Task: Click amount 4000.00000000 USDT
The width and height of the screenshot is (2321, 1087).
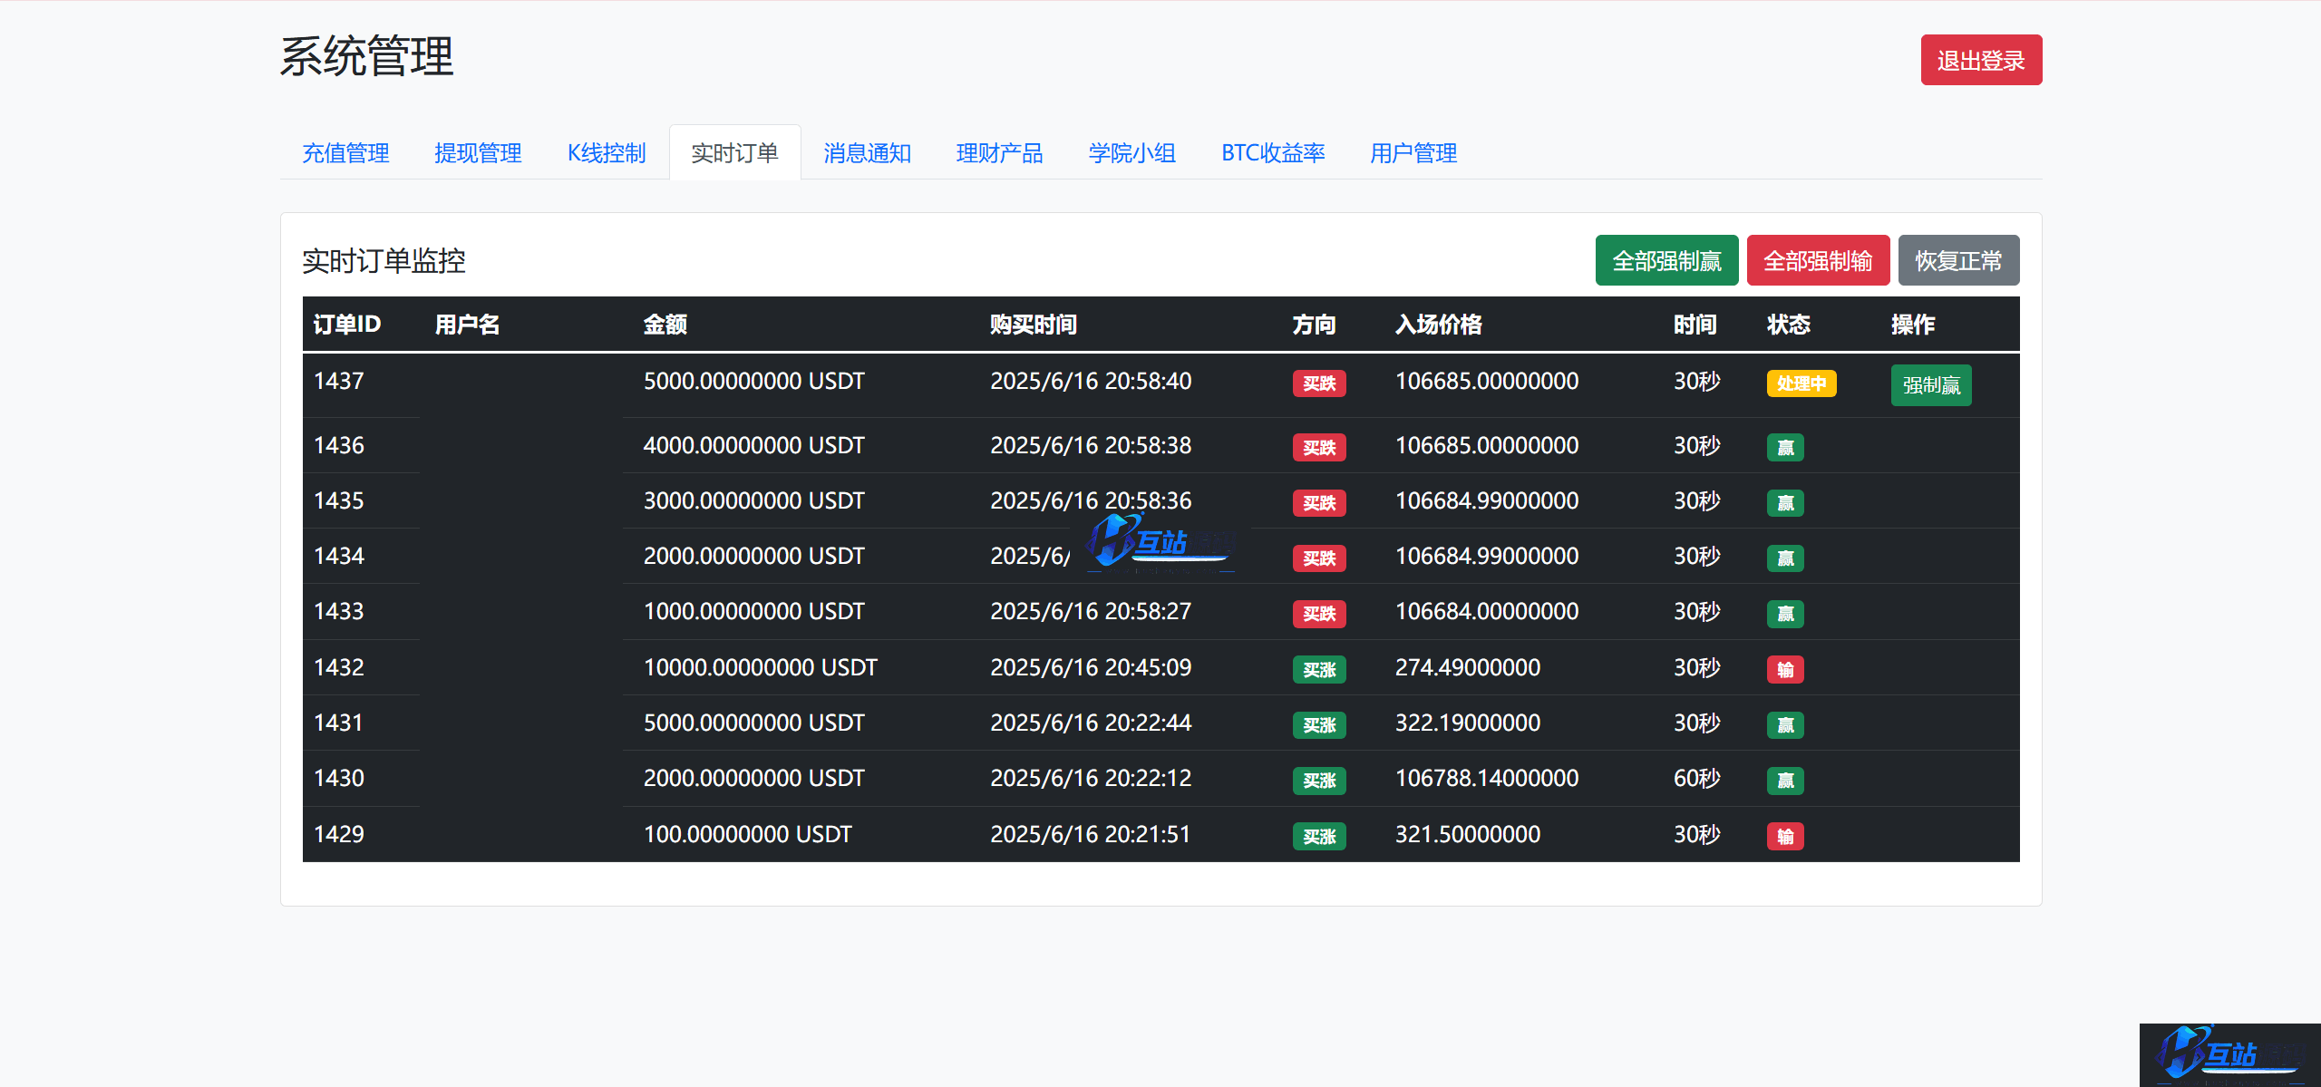Action: pyautogui.click(x=754, y=445)
